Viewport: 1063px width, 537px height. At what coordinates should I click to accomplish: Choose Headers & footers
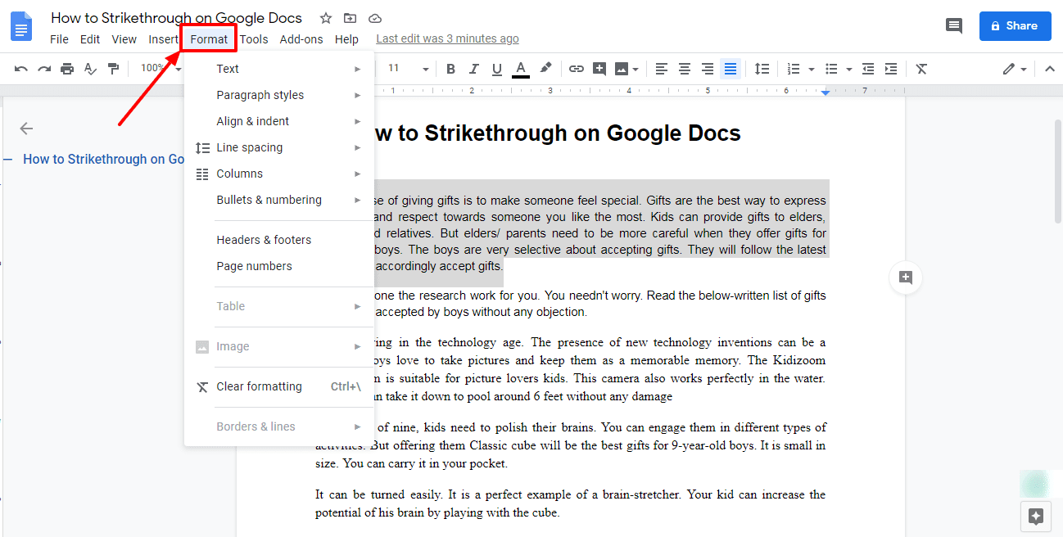pyautogui.click(x=279, y=240)
